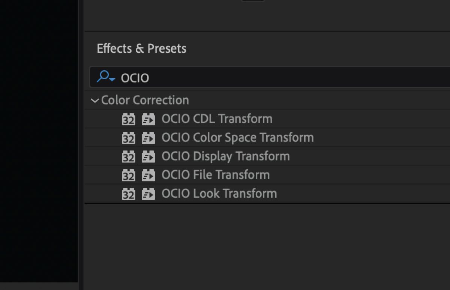450x290 pixels.
Task: Click the 32-bit icon beside OCIO Look Transform
Action: [x=129, y=193]
